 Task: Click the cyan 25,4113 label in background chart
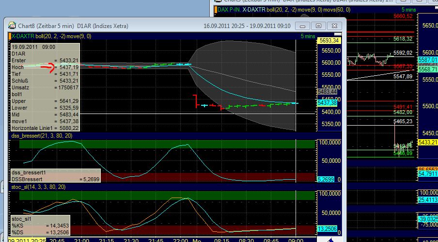[428, 199]
